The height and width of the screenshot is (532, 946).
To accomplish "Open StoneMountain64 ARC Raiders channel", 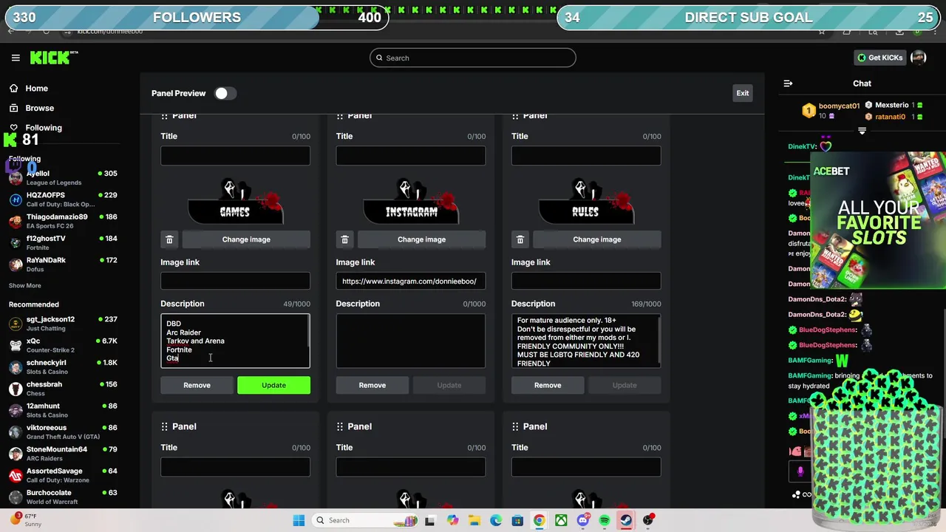I will pos(63,454).
